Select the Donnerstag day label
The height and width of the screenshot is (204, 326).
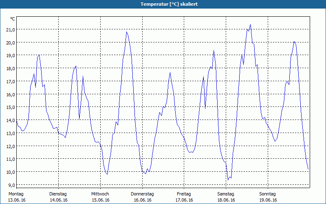142,194
